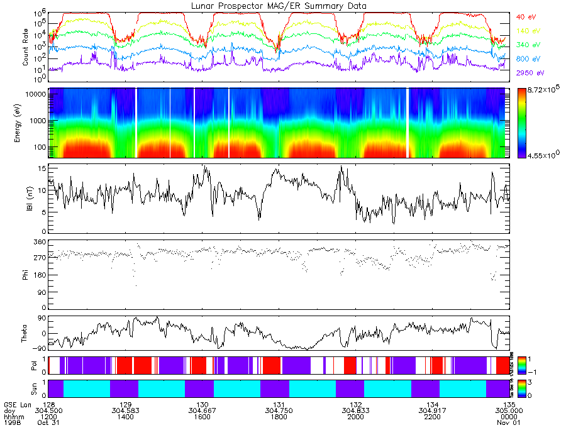Click the '2200' time tick label

point(433,417)
